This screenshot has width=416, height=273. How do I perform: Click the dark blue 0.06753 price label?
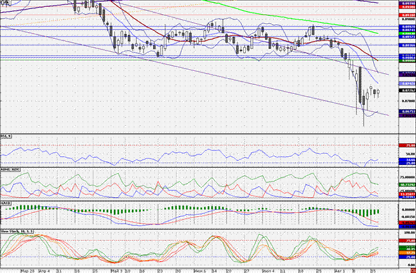(x=407, y=112)
